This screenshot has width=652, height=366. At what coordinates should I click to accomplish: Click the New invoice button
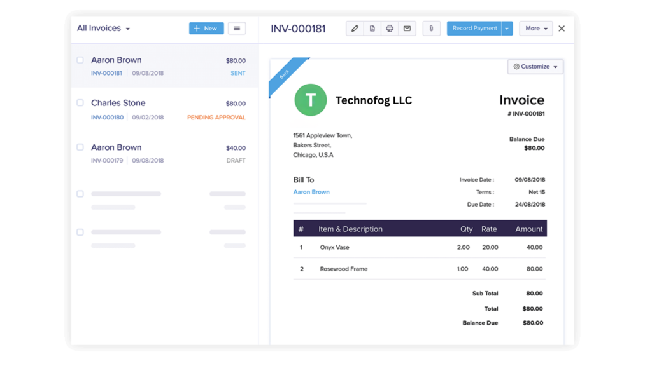click(x=206, y=29)
